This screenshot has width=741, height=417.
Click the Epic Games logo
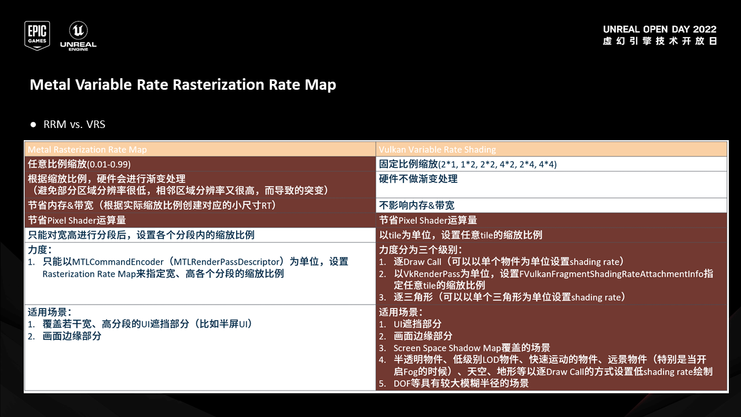[37, 36]
